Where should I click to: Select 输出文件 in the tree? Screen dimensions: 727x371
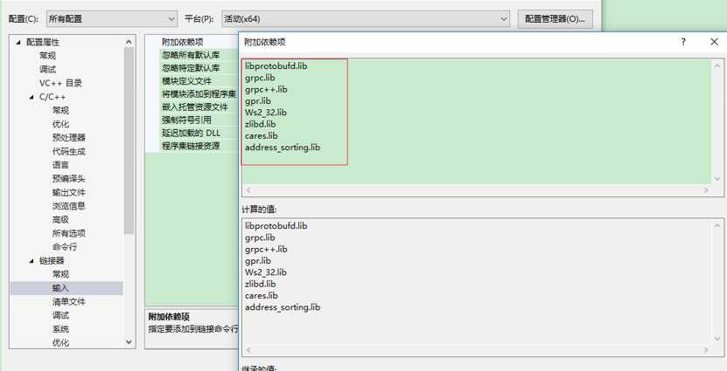tap(68, 192)
